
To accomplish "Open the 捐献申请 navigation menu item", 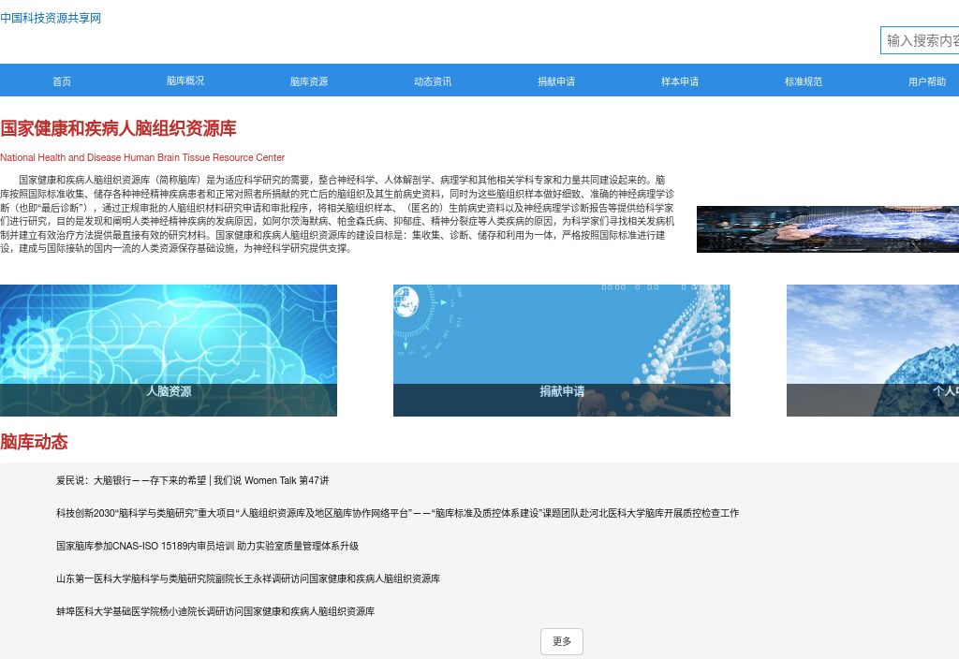I will coord(555,81).
